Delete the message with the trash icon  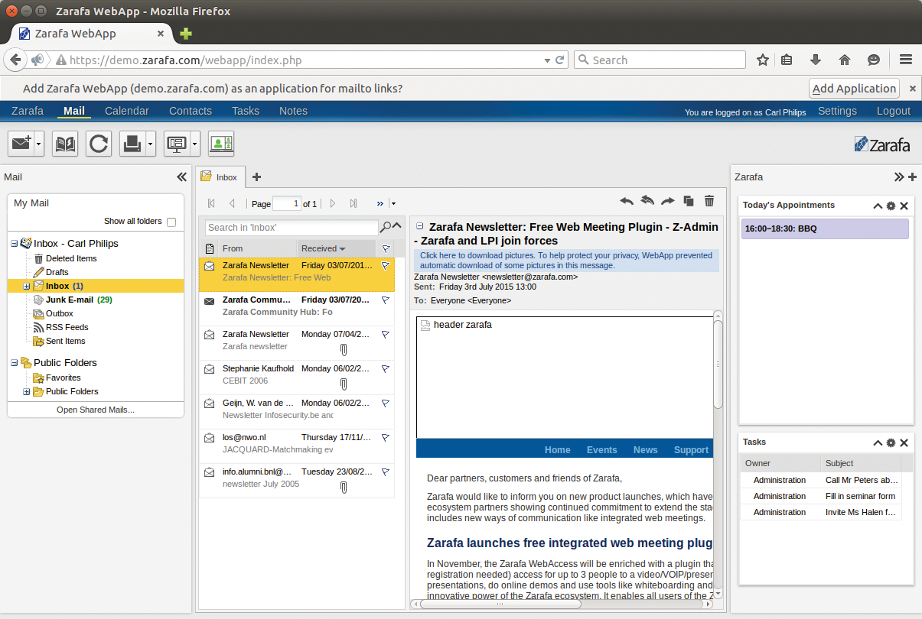click(x=709, y=200)
